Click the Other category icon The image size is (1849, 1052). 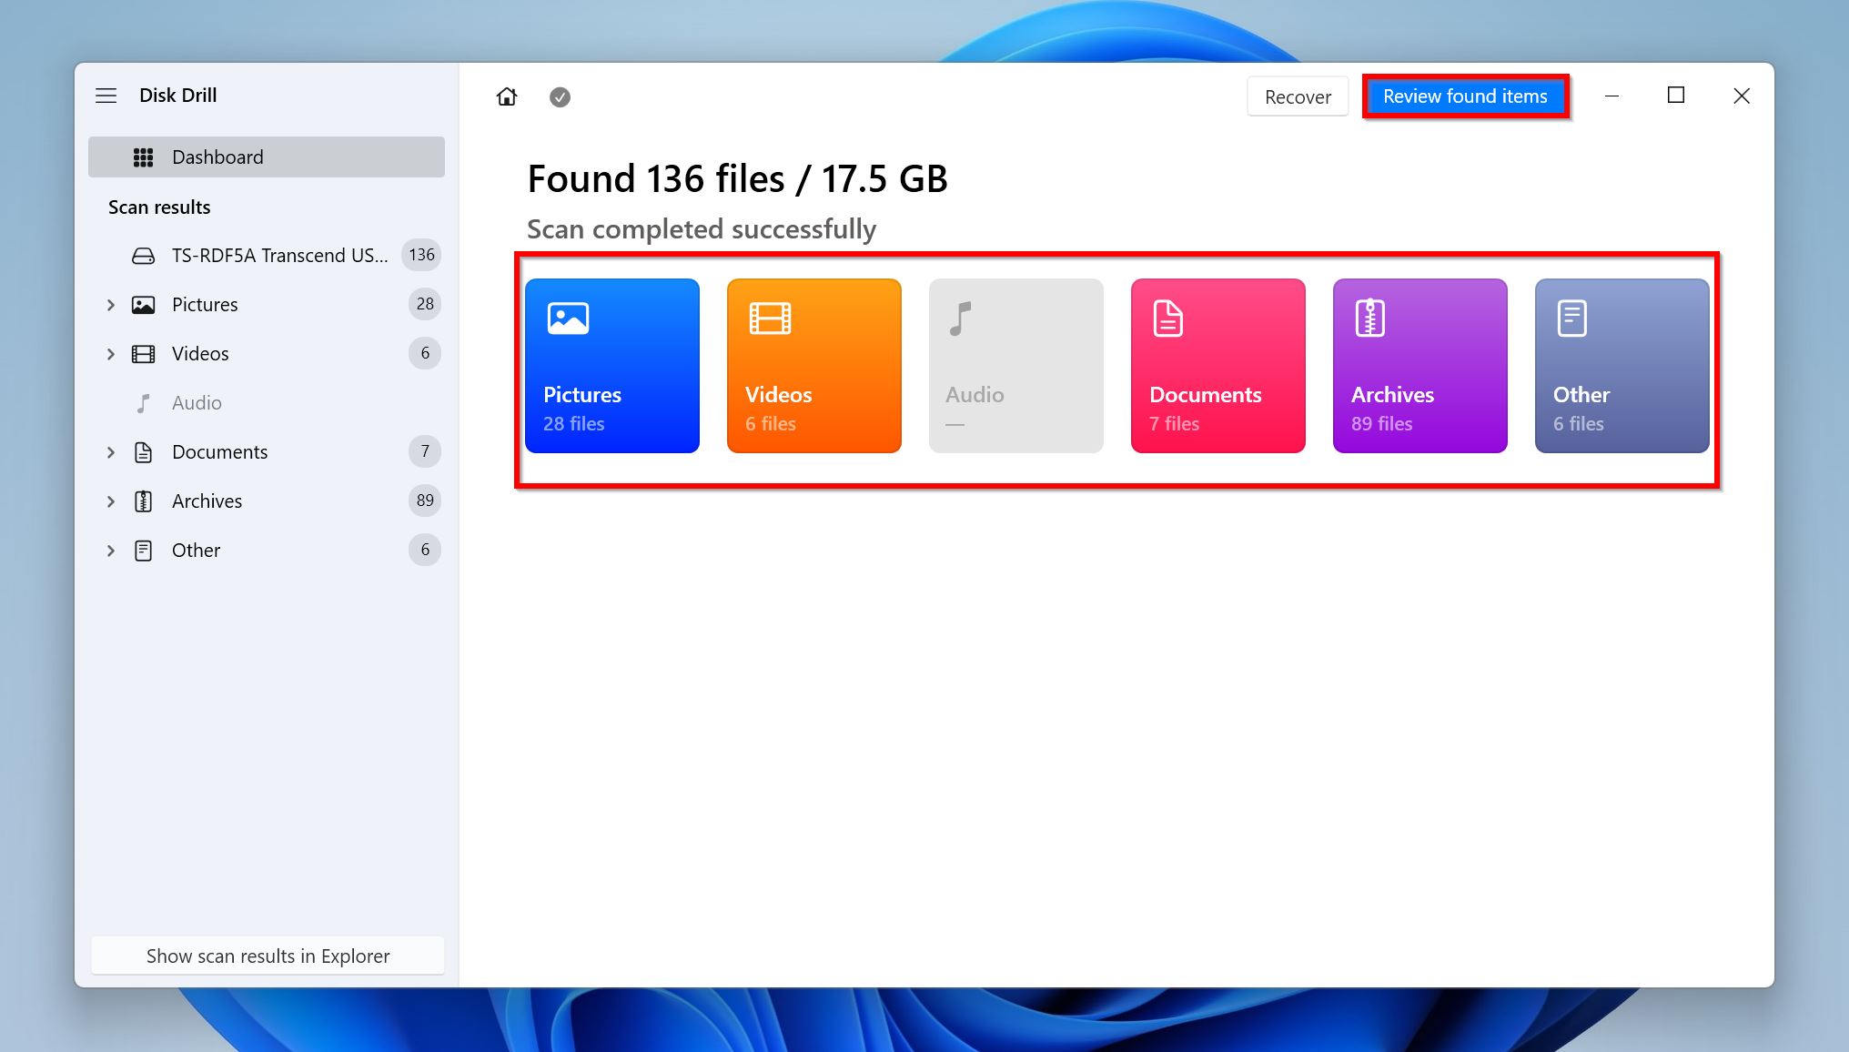(1571, 317)
